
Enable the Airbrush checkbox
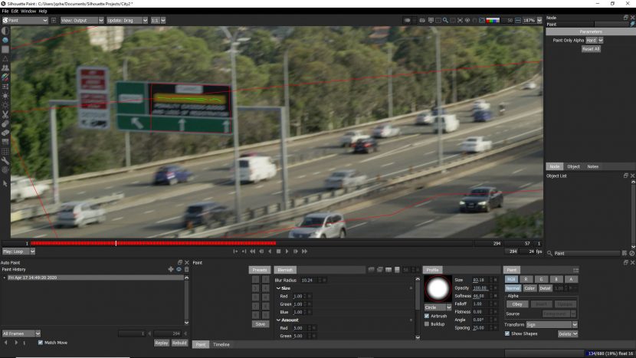(428, 316)
